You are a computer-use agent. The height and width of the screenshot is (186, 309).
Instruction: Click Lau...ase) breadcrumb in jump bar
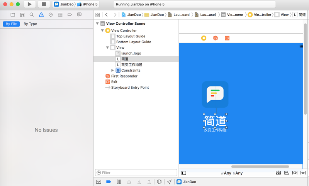pyautogui.click(x=205, y=15)
